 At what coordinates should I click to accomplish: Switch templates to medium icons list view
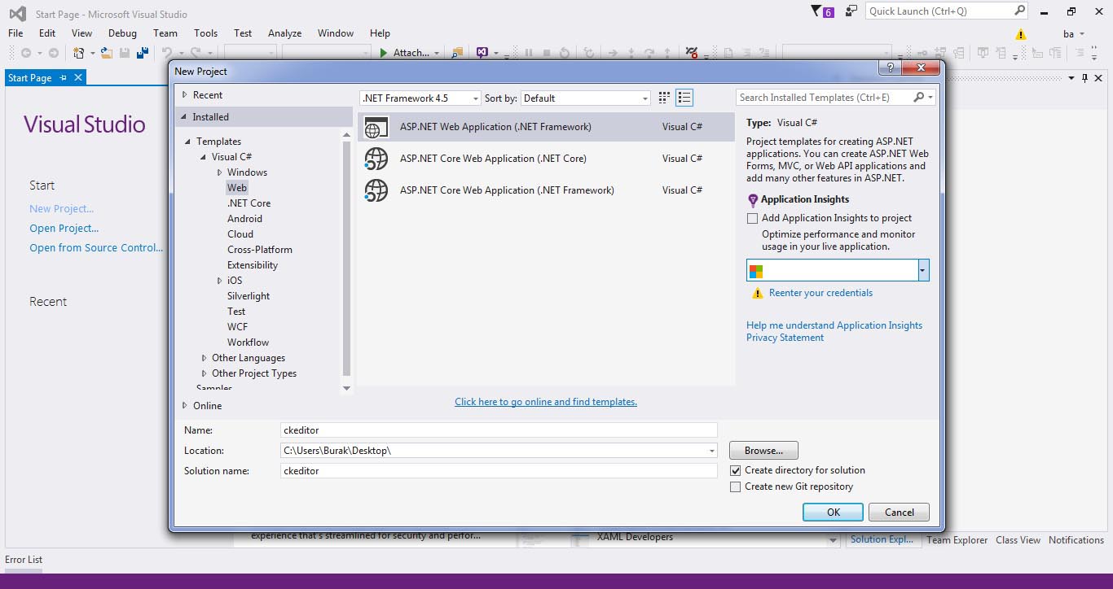point(684,98)
